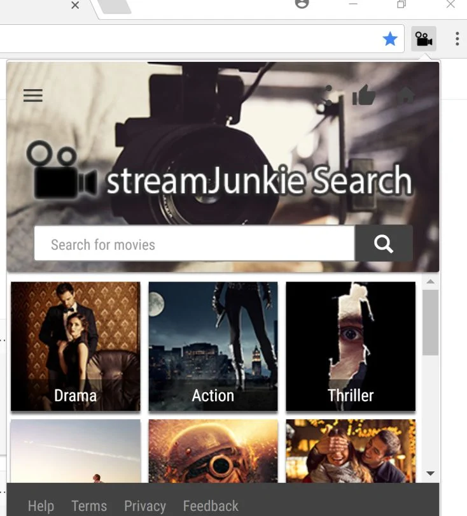Click the scrollbar up arrow
Image resolution: width=467 pixels, height=516 pixels.
(x=431, y=282)
